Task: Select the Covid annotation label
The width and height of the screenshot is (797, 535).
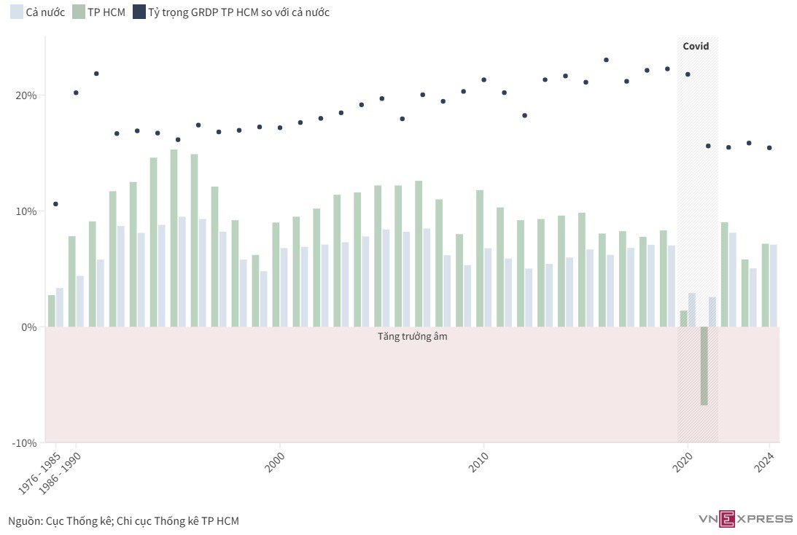Action: [x=695, y=46]
